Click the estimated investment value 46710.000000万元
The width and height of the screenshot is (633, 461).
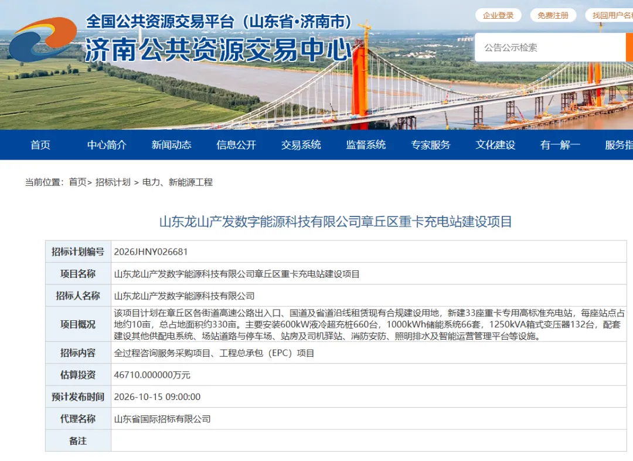click(152, 375)
